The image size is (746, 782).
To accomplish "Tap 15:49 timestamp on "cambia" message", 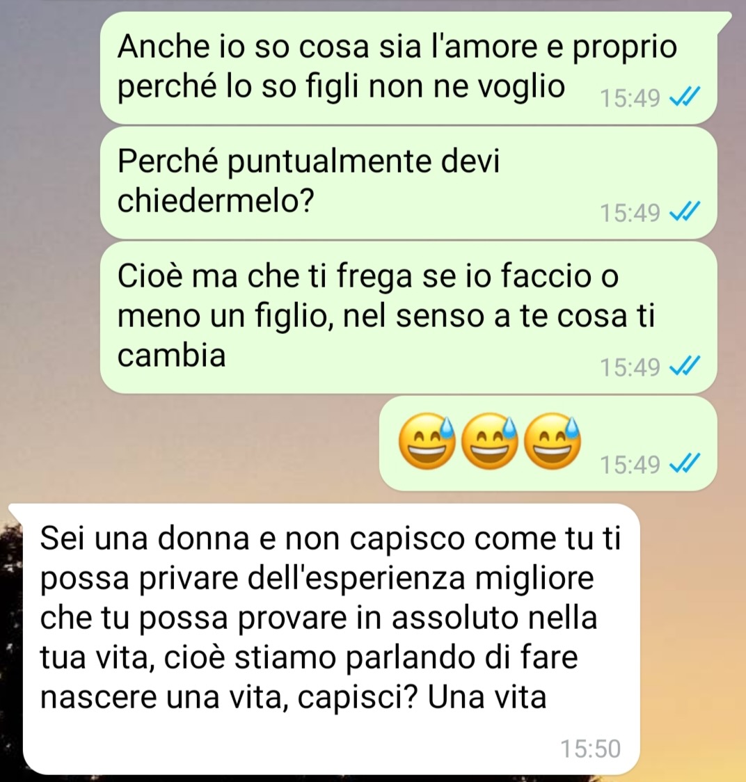I will tap(630, 367).
